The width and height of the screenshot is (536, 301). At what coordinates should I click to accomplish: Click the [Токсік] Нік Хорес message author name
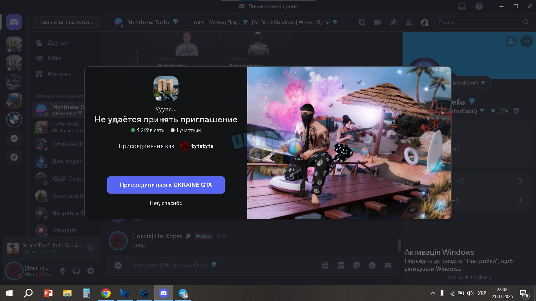[157, 236]
